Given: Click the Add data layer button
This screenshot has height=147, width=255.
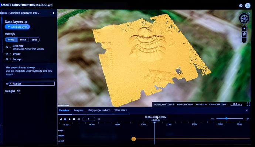Looking at the screenshot, I should (x=17, y=27).
